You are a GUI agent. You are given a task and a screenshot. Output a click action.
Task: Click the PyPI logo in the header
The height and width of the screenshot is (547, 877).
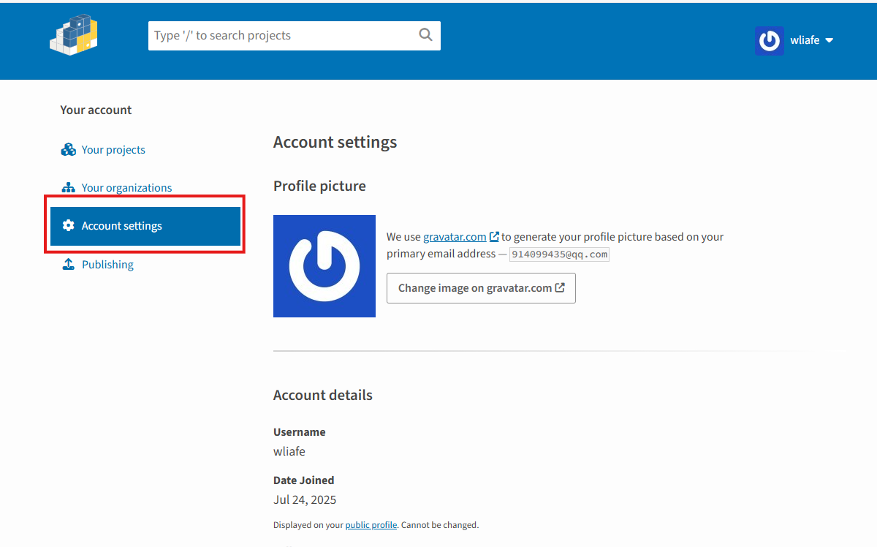coord(74,34)
